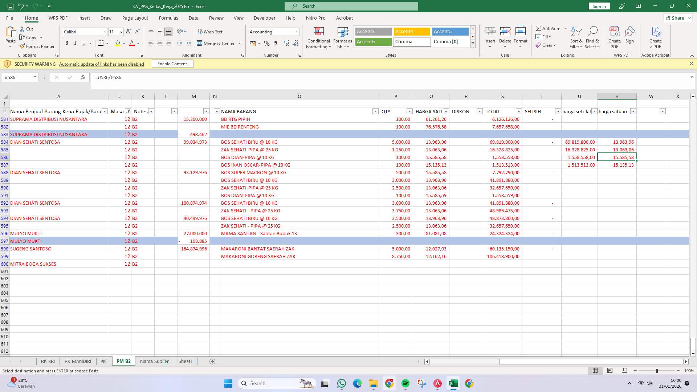The width and height of the screenshot is (697, 392).
Task: Toggle italic formatting
Action: [x=75, y=43]
